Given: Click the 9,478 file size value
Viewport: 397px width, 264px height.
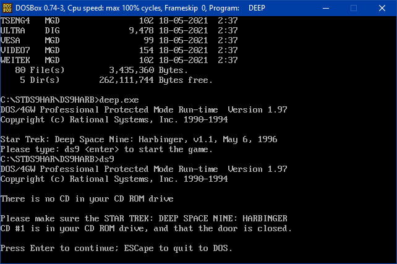Looking at the screenshot, I should coord(141,31).
